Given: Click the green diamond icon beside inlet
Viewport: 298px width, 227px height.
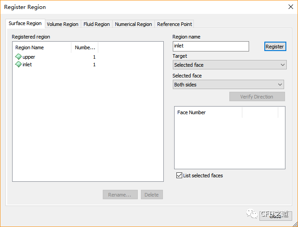Looking at the screenshot, I should click(18, 64).
